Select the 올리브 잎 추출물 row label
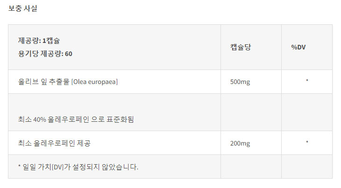The image size is (341, 188). click(44, 82)
